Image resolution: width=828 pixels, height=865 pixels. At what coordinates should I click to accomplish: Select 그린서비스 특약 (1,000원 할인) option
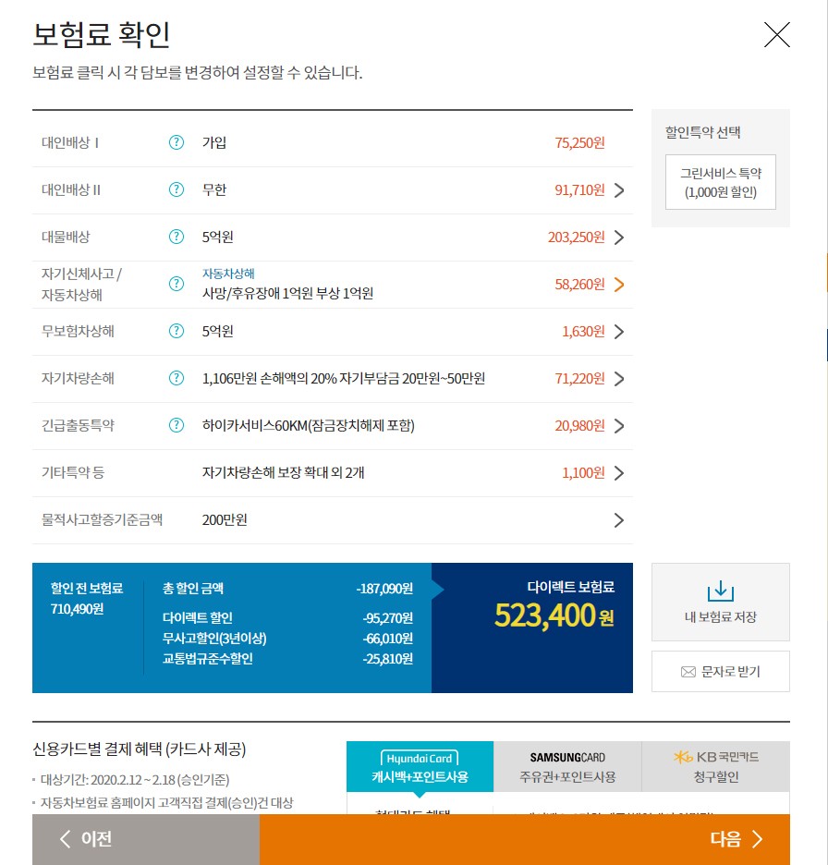721,182
